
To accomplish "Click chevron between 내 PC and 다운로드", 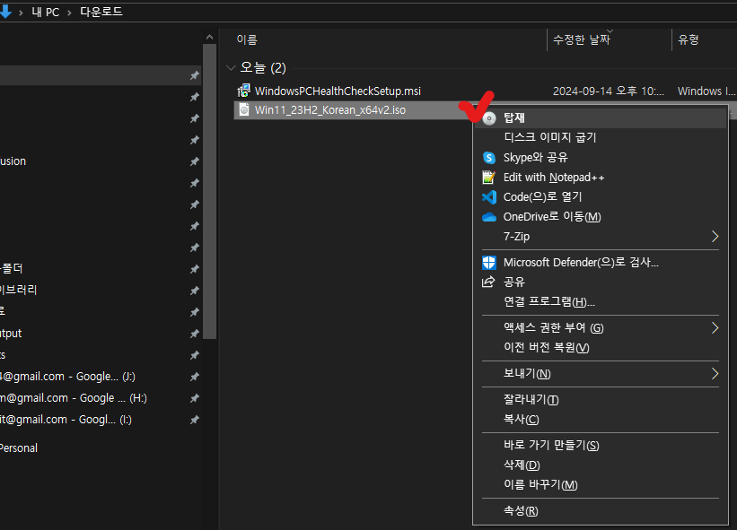I will coord(69,13).
